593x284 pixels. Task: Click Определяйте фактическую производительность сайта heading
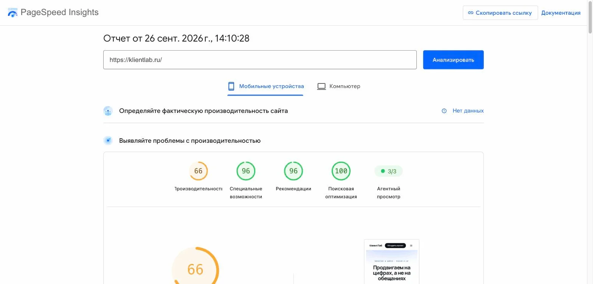(x=203, y=111)
